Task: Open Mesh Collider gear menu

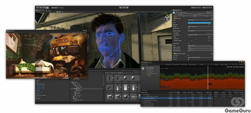Action: click(x=212, y=54)
